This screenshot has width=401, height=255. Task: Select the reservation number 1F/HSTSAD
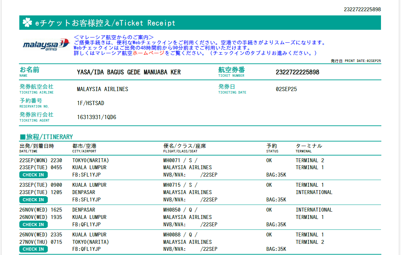(x=91, y=103)
